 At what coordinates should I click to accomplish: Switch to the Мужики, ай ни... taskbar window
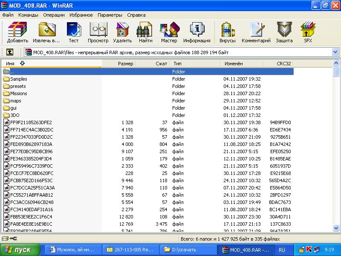tap(73, 250)
